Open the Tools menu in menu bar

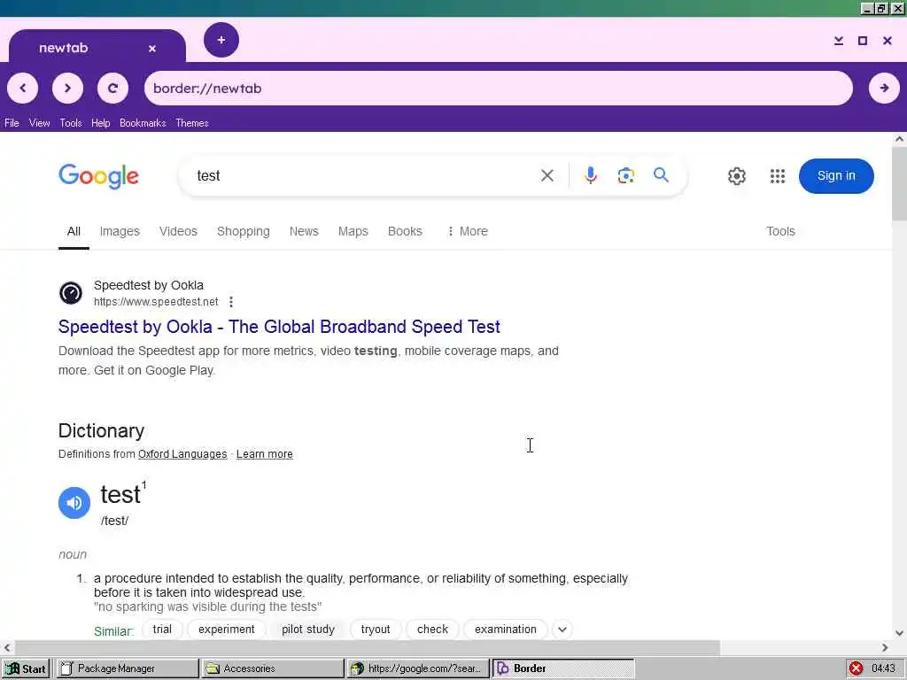[71, 123]
